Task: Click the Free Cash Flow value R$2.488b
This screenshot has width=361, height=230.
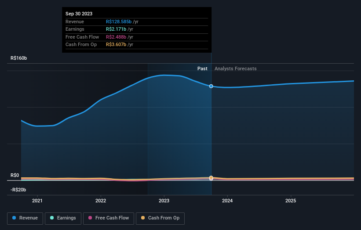Action: coord(116,37)
